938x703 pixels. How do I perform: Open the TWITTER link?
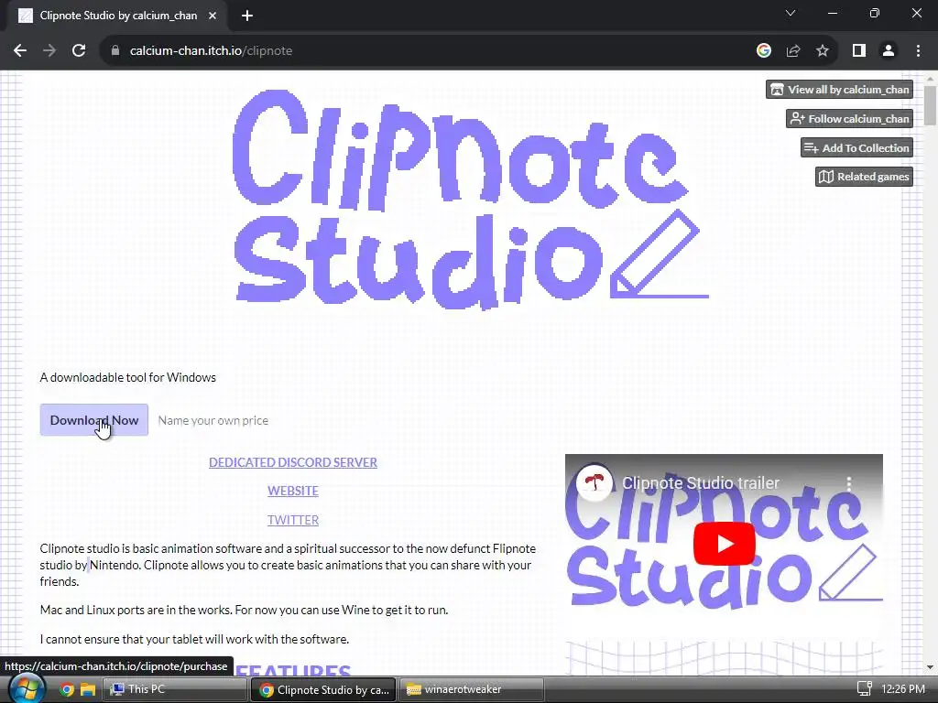[x=293, y=520]
